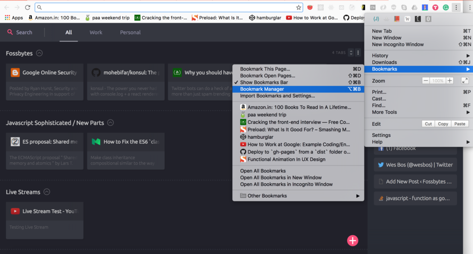Open New Incognito Window
Screen dimensions: 473x254
(418, 45)
